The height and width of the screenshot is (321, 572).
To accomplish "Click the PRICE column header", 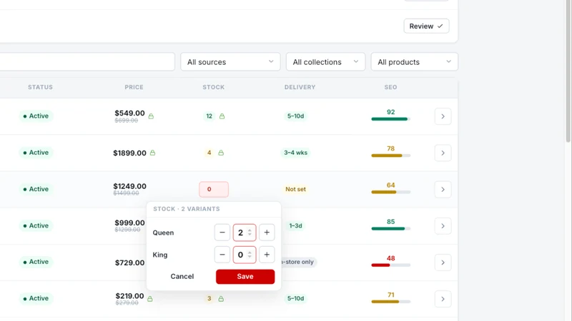I will pos(134,87).
